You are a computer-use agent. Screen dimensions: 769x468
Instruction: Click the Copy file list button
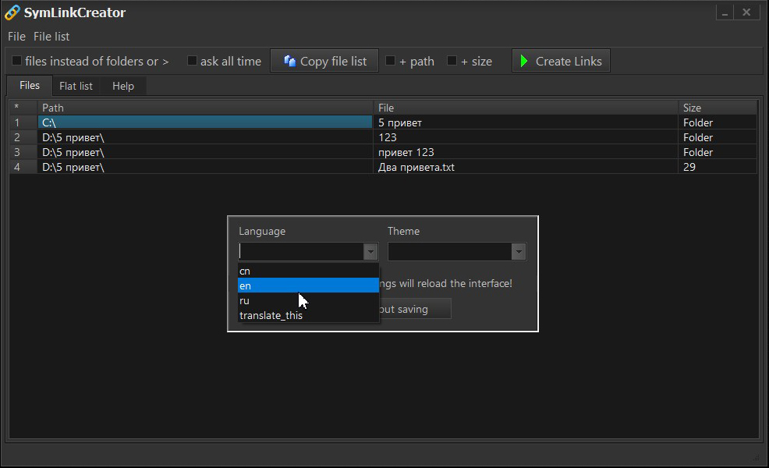[324, 61]
